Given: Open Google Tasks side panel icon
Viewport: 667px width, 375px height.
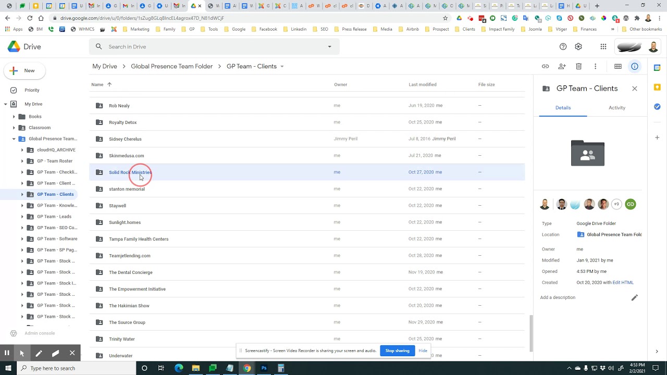Looking at the screenshot, I should pos(658,106).
